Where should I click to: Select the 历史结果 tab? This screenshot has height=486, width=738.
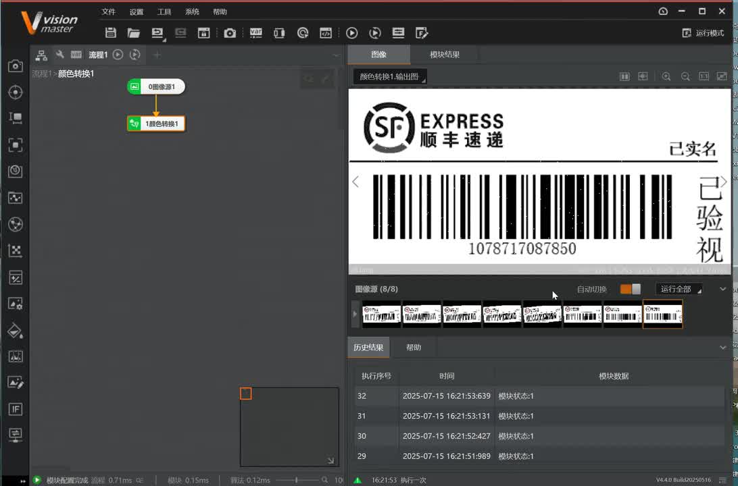[368, 348]
